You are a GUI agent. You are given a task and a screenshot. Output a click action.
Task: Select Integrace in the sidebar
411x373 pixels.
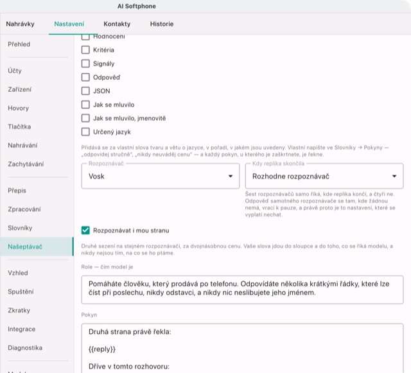click(x=37, y=329)
